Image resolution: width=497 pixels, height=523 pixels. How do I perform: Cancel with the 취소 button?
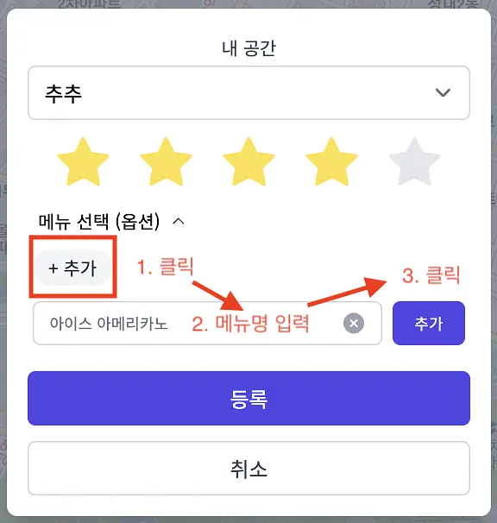click(x=248, y=469)
